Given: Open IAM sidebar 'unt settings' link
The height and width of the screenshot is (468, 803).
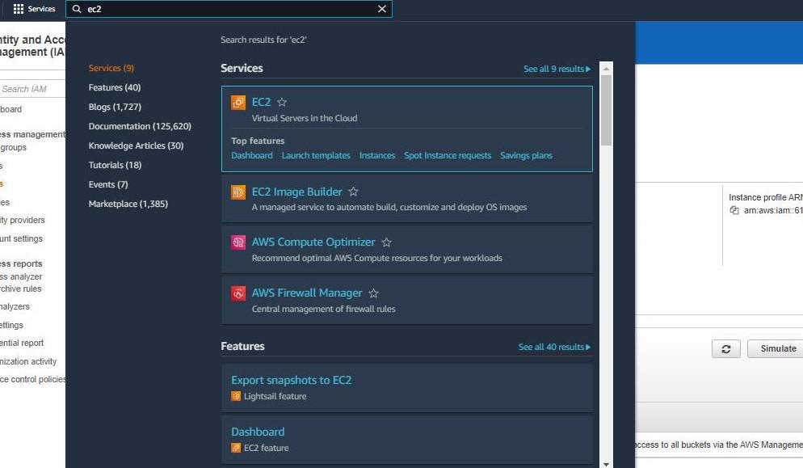Looking at the screenshot, I should [22, 238].
